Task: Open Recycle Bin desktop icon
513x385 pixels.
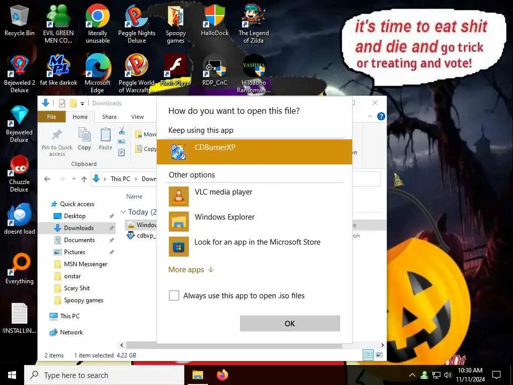Action: (20, 21)
